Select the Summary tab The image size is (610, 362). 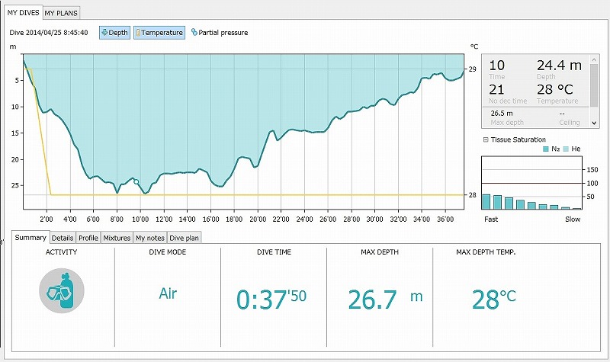[30, 238]
